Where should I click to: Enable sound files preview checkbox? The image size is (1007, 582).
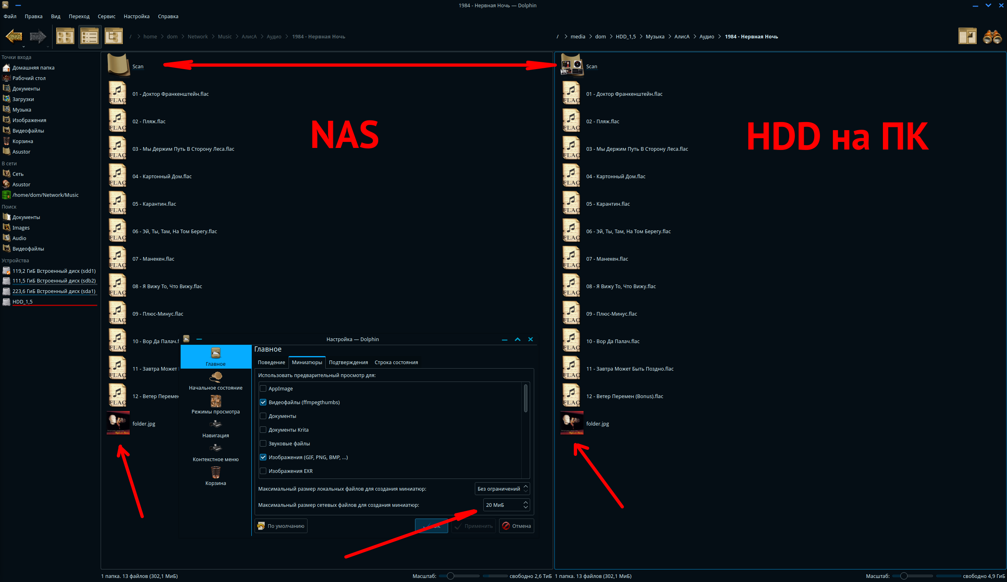click(x=263, y=443)
